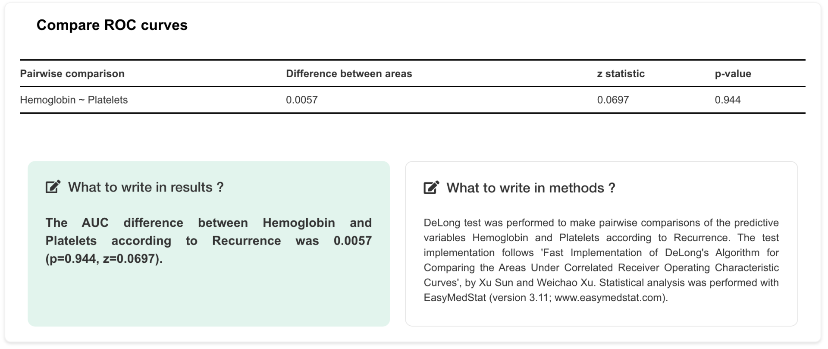Click the 'What to write in methods ?' heading
Screen dimensions: 828x349
coord(531,188)
